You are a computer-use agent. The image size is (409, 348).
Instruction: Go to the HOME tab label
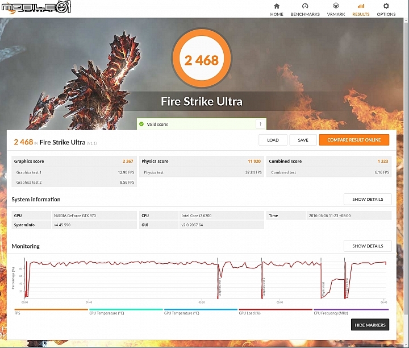pyautogui.click(x=277, y=14)
